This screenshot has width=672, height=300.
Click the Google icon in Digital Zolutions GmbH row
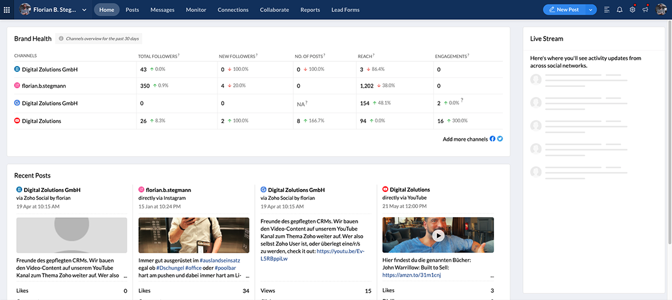coord(17,103)
